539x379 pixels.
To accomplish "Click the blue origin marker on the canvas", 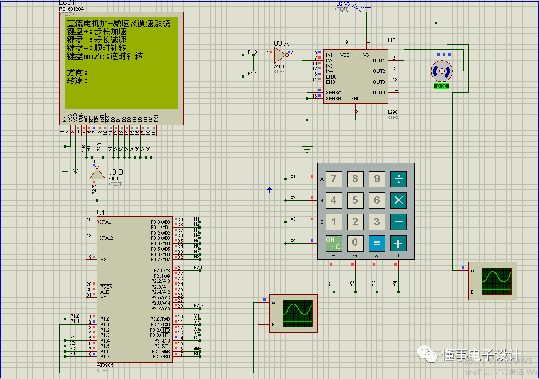I will click(x=269, y=190).
